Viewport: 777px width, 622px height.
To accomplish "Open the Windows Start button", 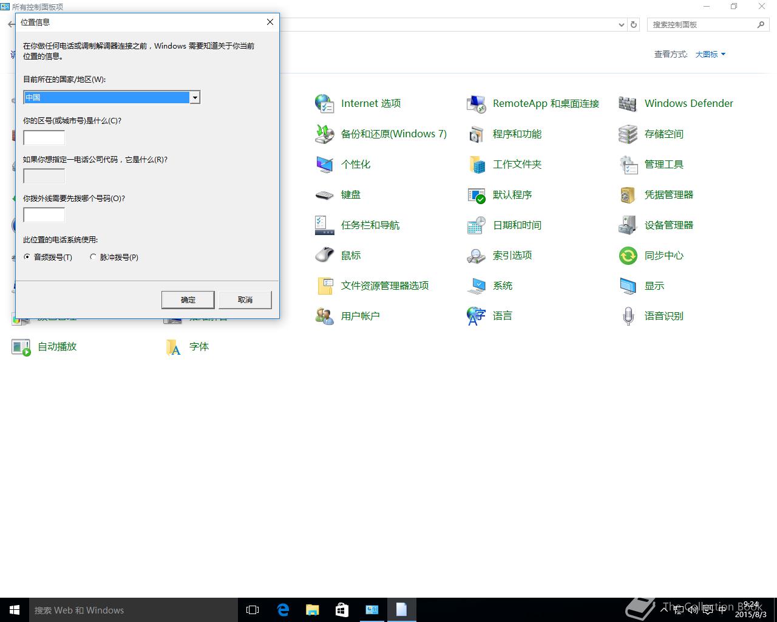I will (x=15, y=610).
